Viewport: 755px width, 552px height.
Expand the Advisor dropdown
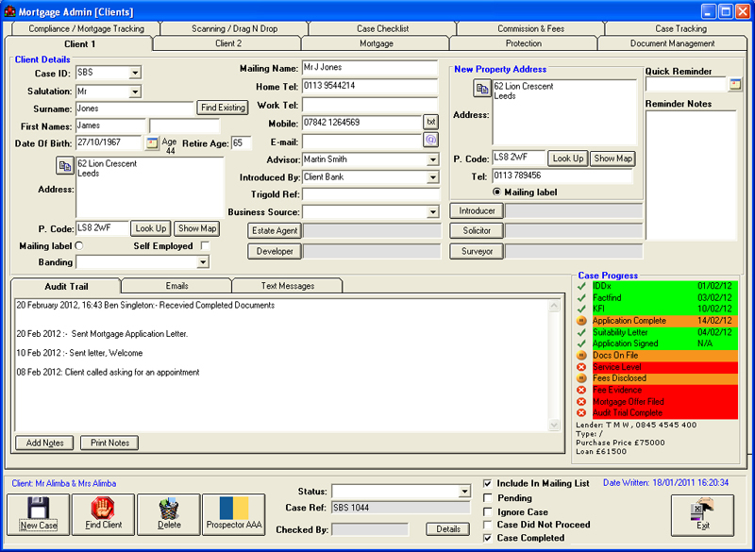[x=433, y=159]
